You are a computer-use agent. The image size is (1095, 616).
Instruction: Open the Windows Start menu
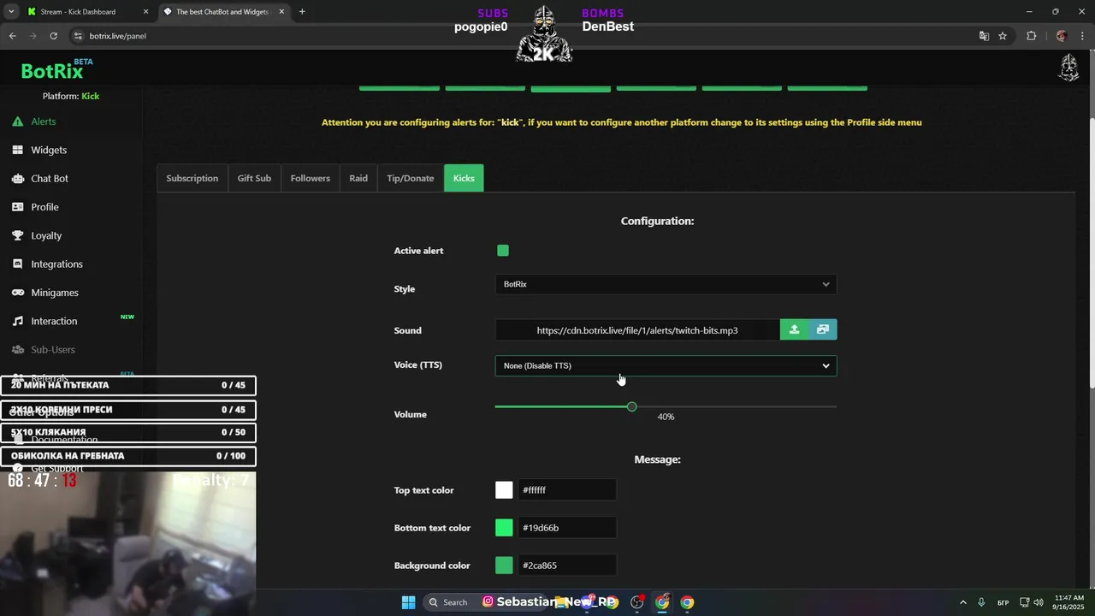click(408, 602)
